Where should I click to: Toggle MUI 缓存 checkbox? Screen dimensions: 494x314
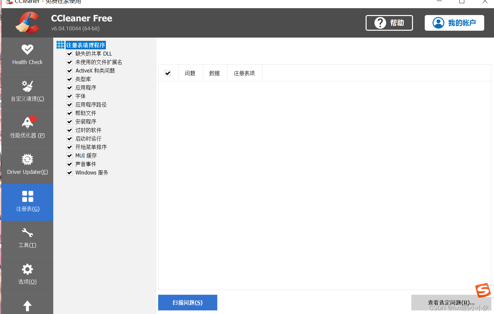point(70,156)
